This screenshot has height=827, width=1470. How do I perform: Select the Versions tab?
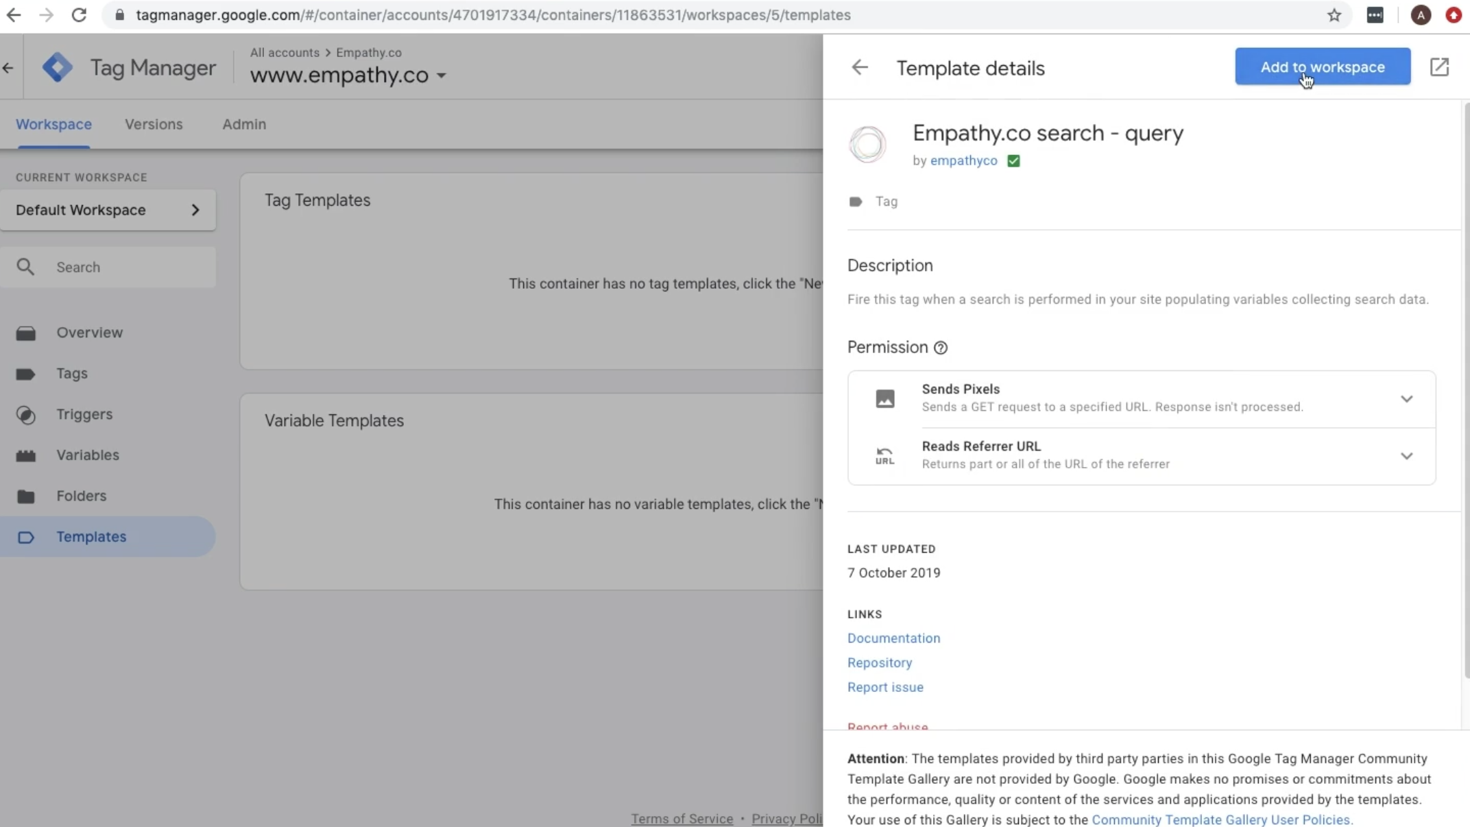[152, 123]
